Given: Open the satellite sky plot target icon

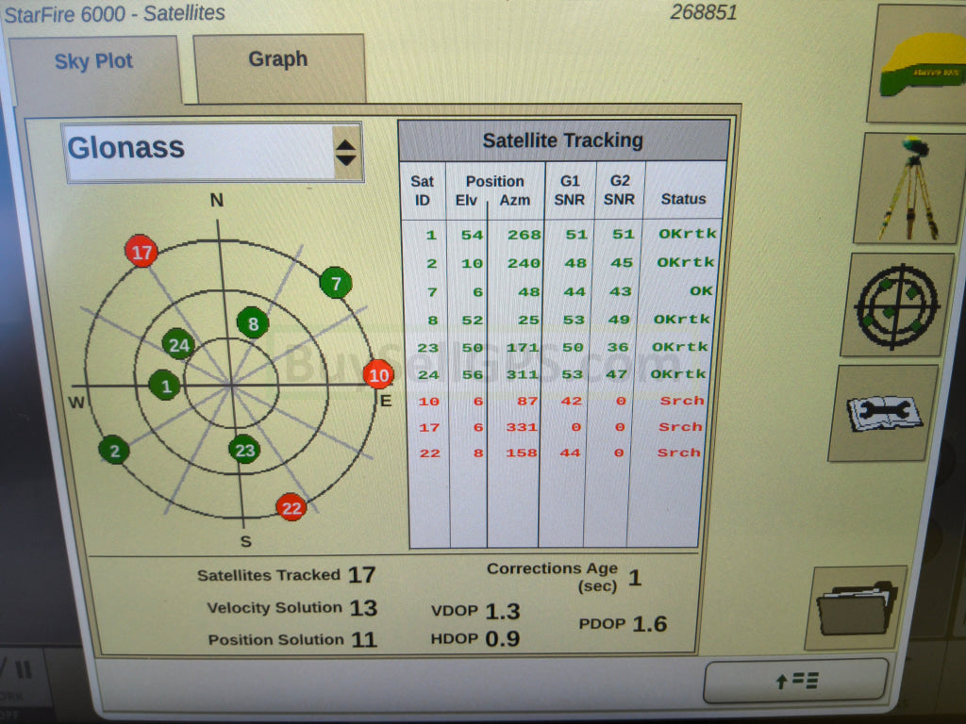Looking at the screenshot, I should 896,305.
